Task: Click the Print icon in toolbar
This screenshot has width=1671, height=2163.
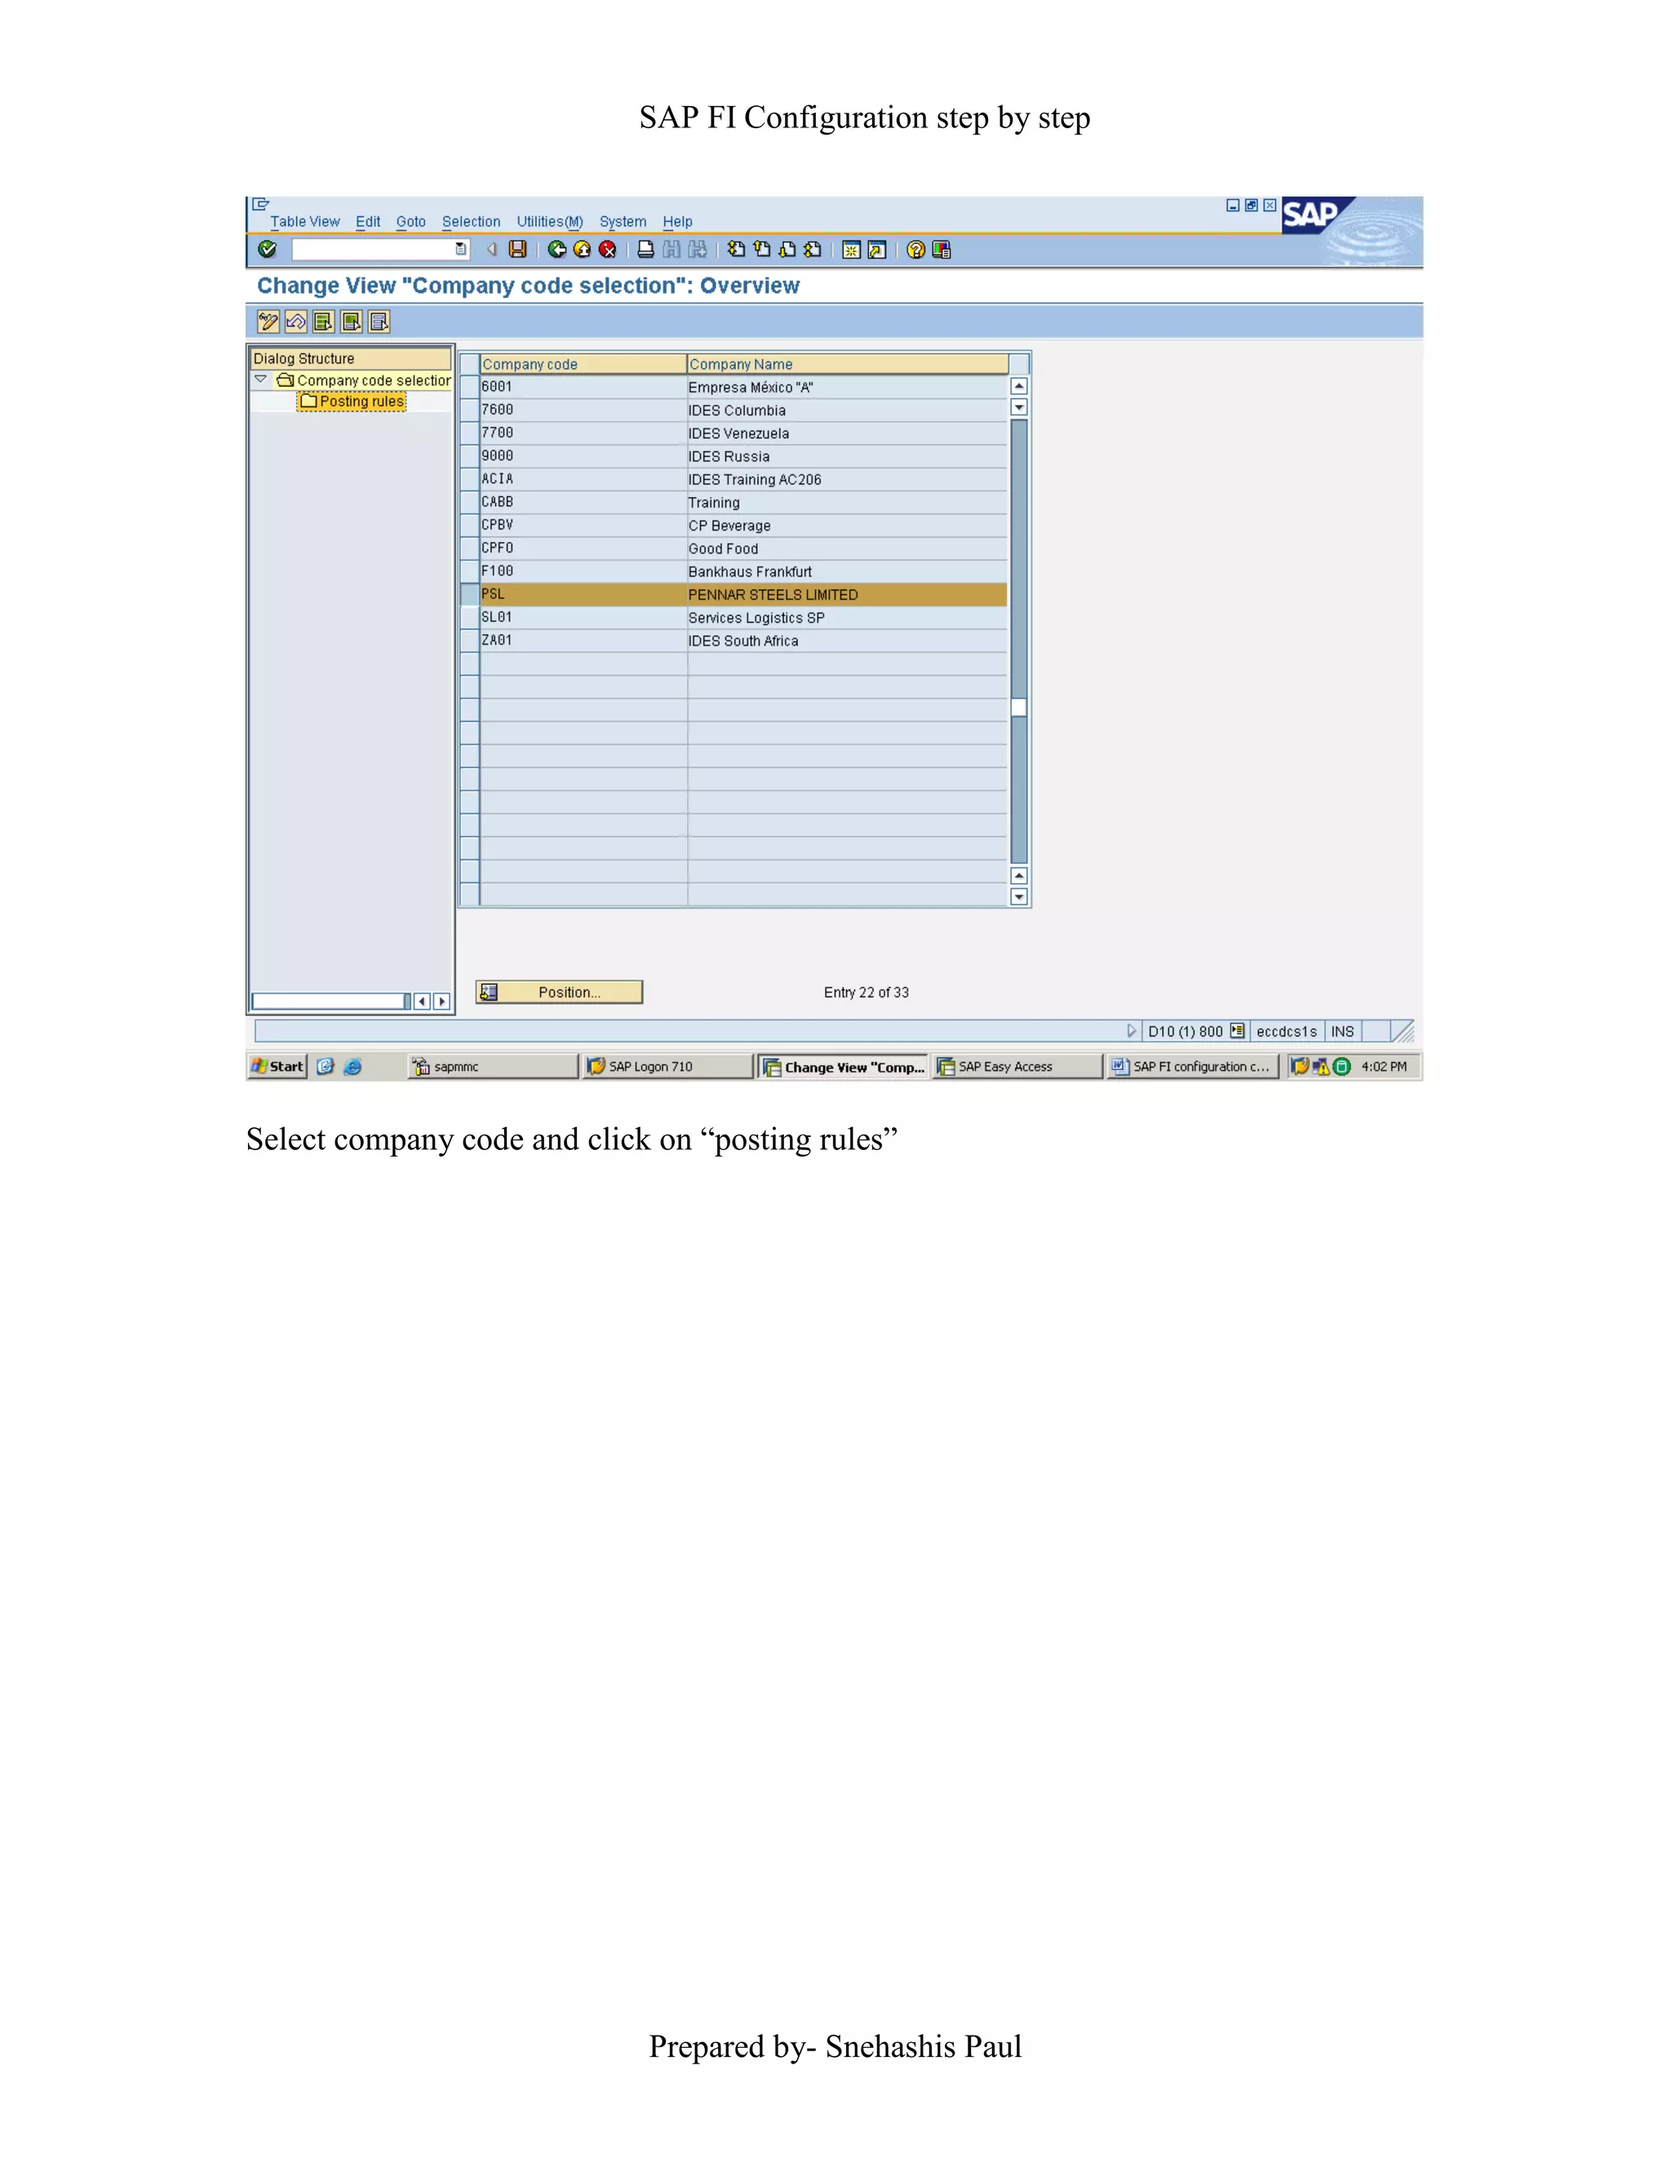Action: point(645,250)
